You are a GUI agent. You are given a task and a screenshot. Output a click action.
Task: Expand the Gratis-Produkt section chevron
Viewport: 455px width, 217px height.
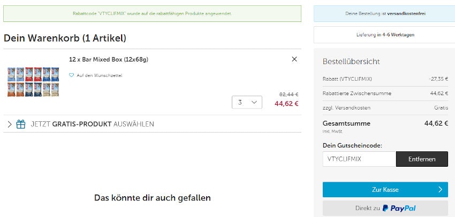pyautogui.click(x=10, y=124)
